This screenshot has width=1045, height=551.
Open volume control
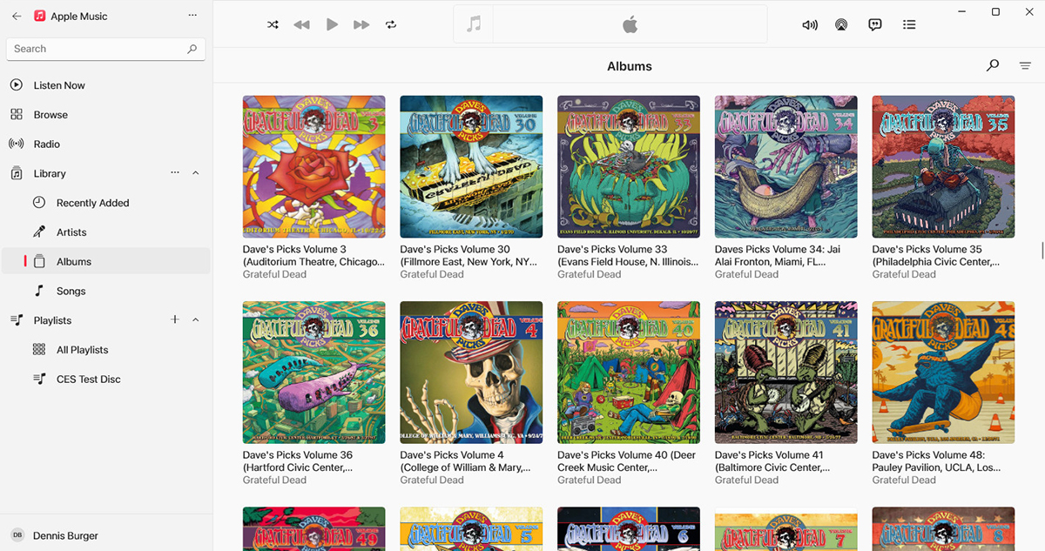coord(810,24)
